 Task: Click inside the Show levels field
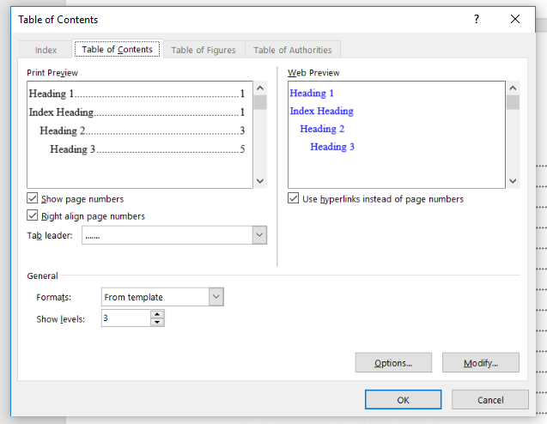click(125, 318)
